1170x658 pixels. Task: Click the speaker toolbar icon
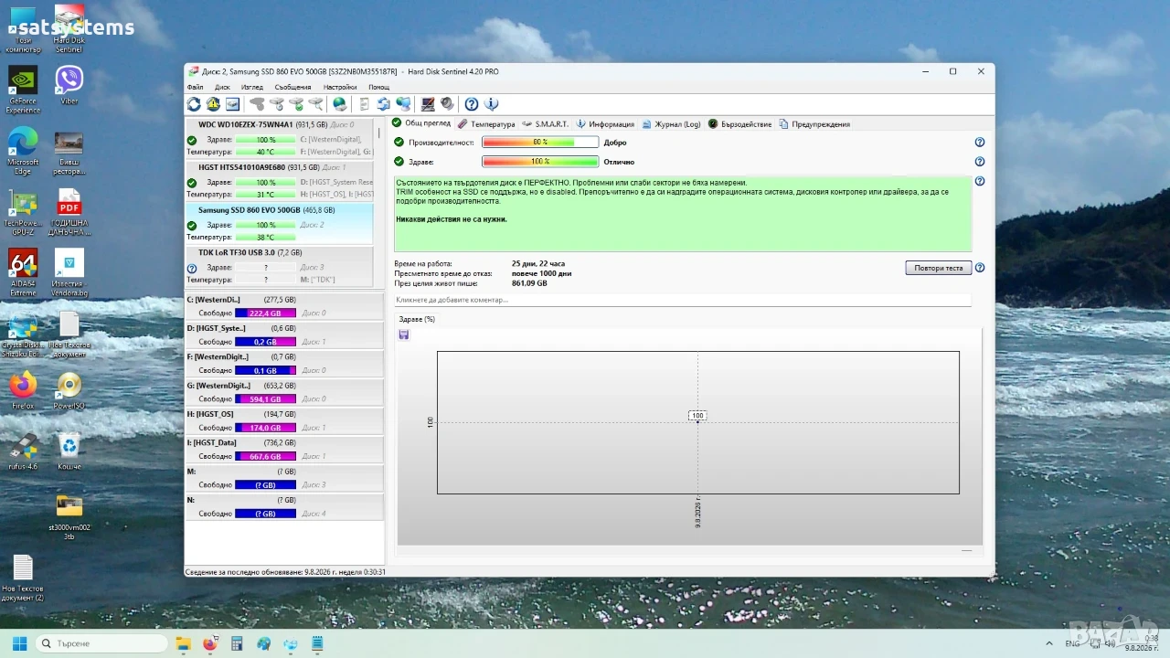(447, 104)
